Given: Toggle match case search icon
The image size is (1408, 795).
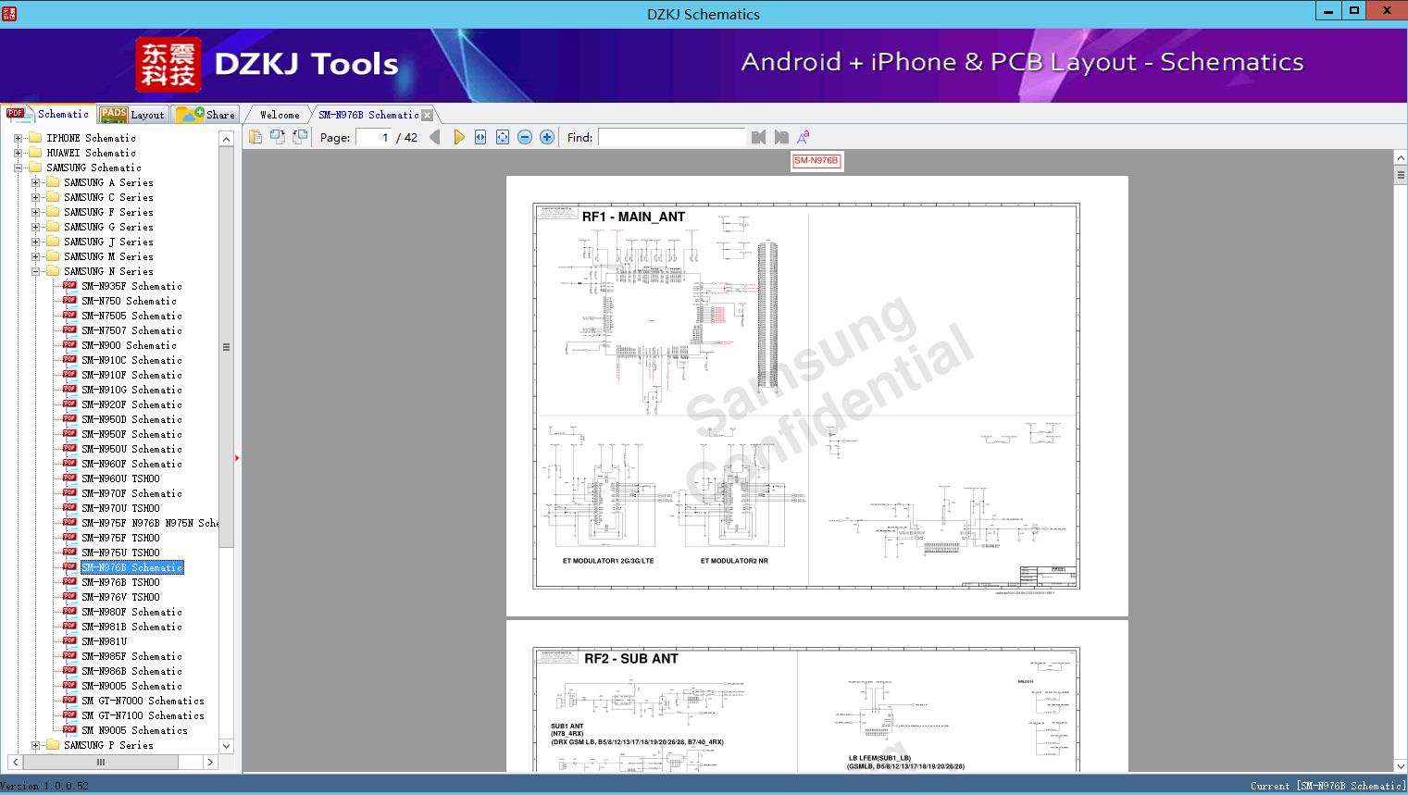Looking at the screenshot, I should [x=804, y=137].
